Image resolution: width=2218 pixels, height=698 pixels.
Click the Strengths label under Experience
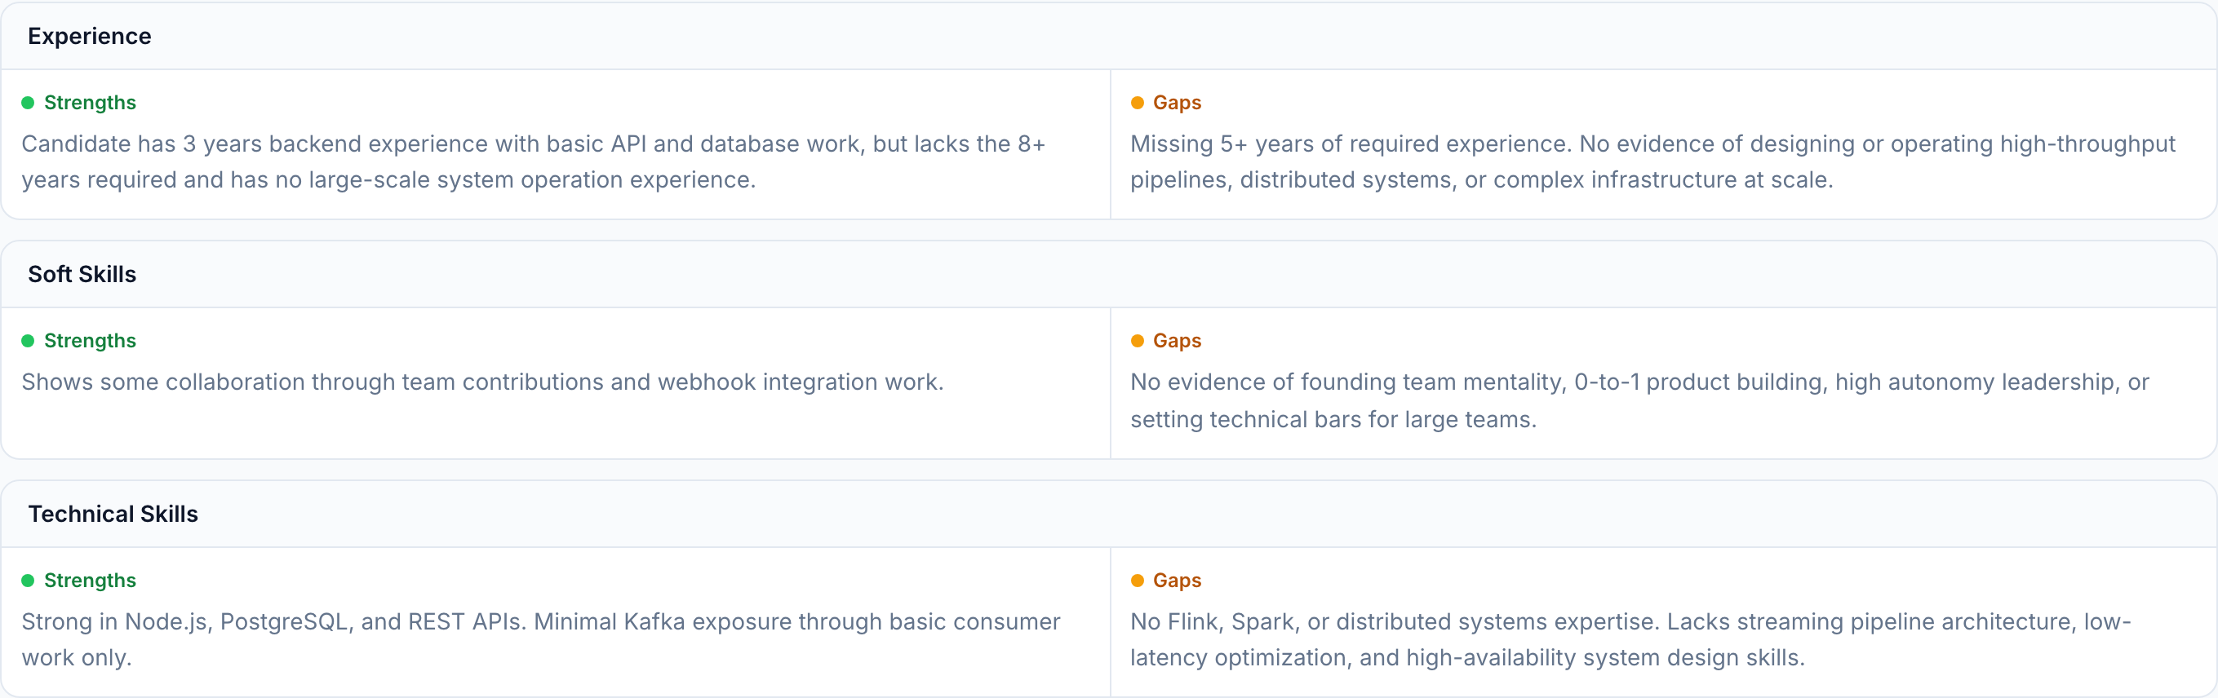(x=90, y=104)
